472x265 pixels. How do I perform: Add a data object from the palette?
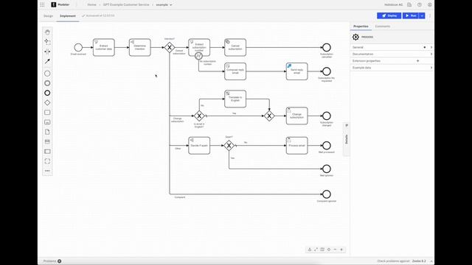click(47, 132)
